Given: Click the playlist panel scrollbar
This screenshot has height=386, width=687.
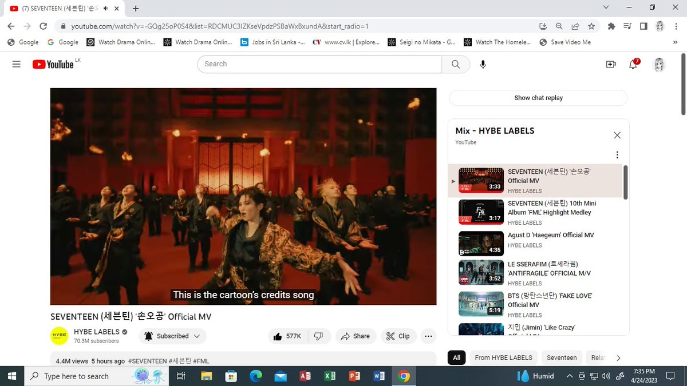Looking at the screenshot, I should point(625,182).
